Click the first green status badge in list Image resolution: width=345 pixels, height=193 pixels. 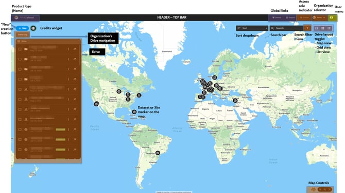click(x=61, y=130)
